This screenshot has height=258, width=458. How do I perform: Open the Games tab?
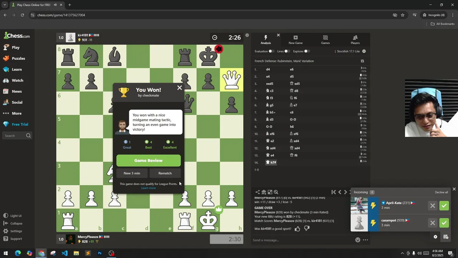325,40
